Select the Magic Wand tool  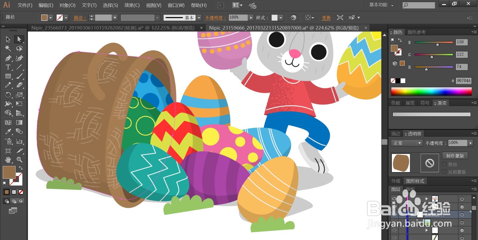pos(8,48)
